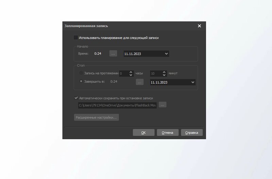Click the end time value 0:24
The image size is (272, 179).
(x=114, y=81)
